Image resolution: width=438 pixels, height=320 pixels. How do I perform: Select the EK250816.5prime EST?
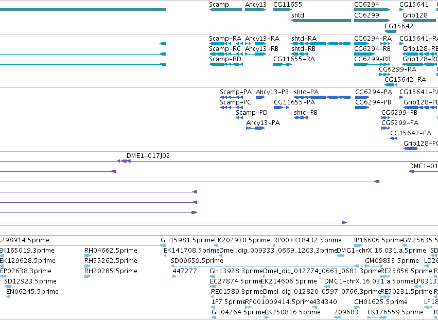[267, 317]
